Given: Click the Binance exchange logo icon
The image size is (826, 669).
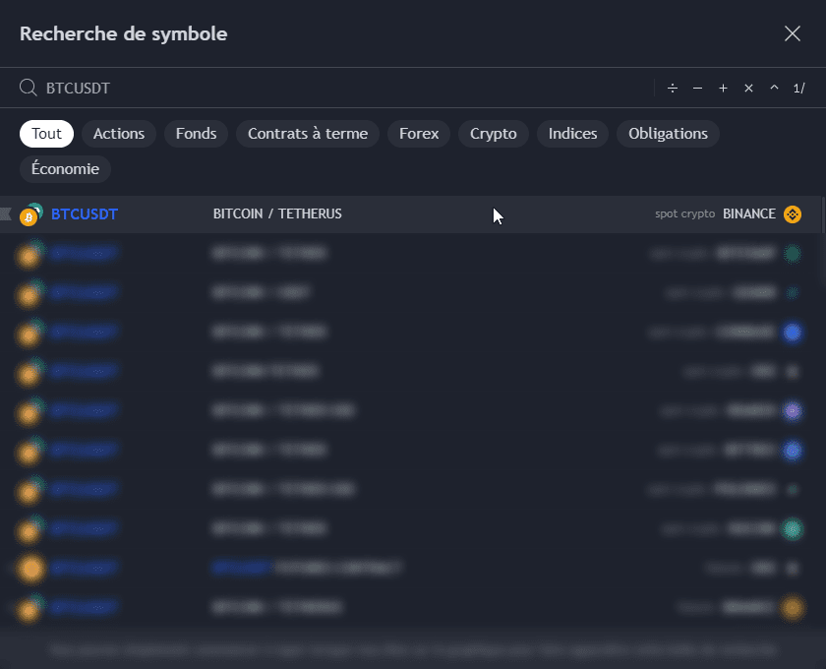Looking at the screenshot, I should [793, 214].
